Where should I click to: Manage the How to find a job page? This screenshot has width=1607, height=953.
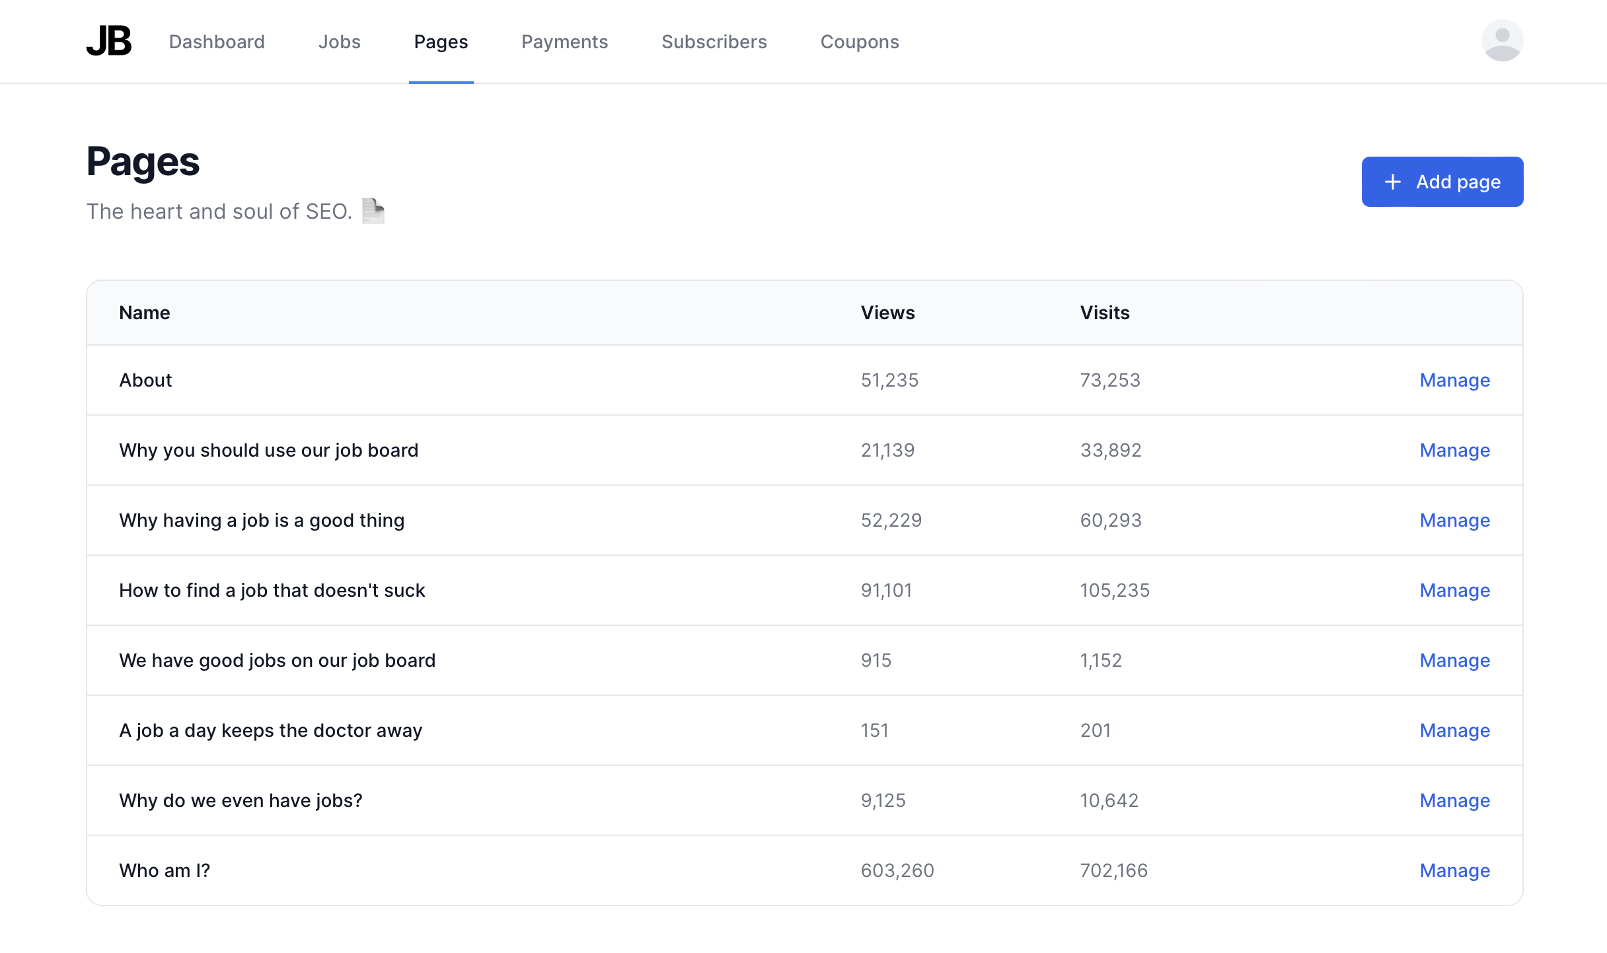(1454, 590)
